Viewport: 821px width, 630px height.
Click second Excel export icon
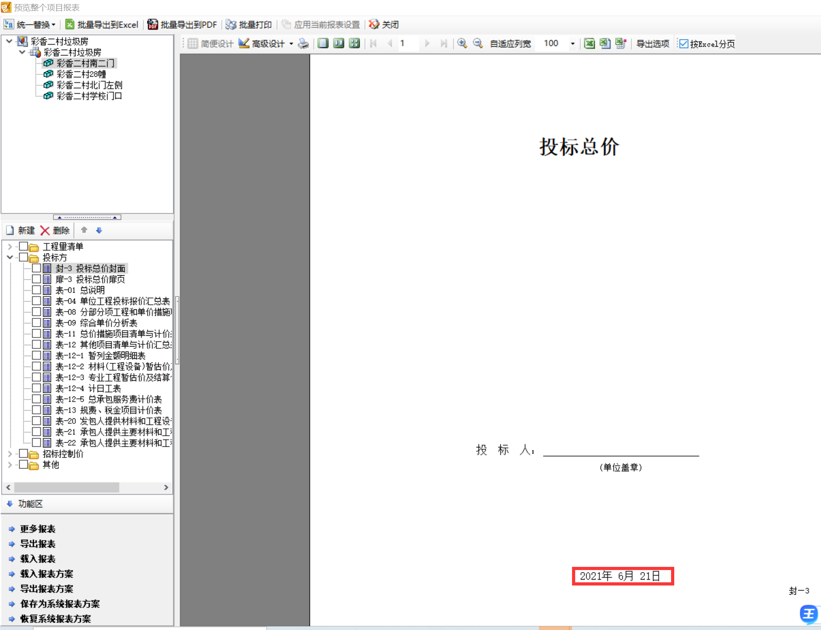(x=605, y=43)
